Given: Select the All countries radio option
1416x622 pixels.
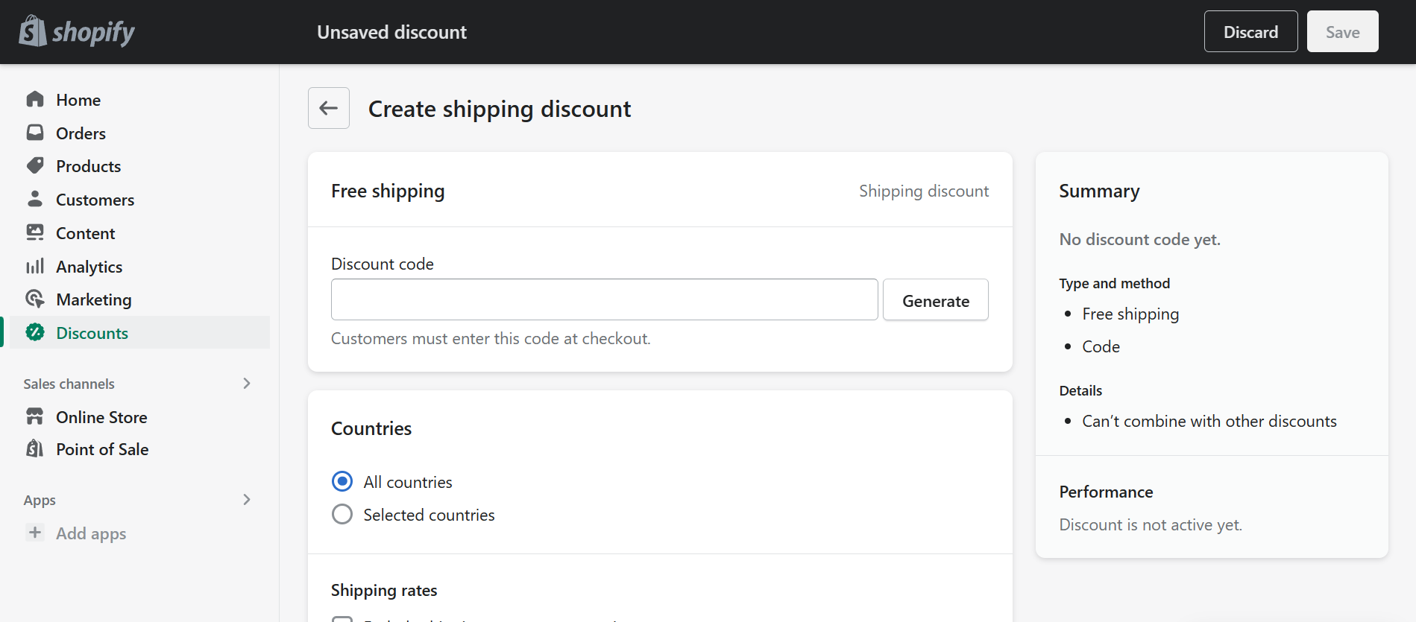Looking at the screenshot, I should pos(342,481).
